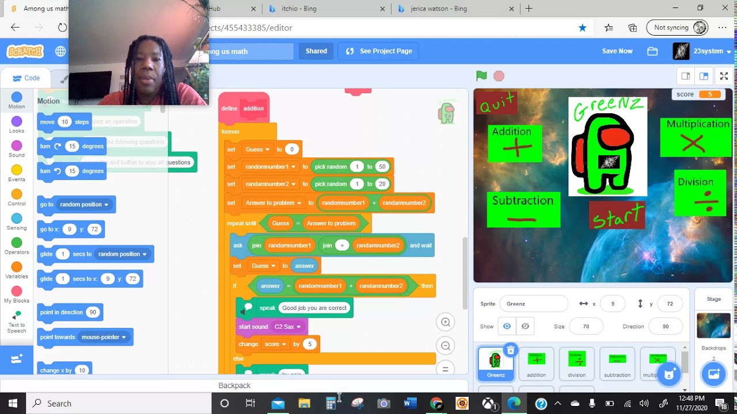Image resolution: width=737 pixels, height=414 pixels.
Task: Favorite this page with star icon
Action: click(x=583, y=28)
